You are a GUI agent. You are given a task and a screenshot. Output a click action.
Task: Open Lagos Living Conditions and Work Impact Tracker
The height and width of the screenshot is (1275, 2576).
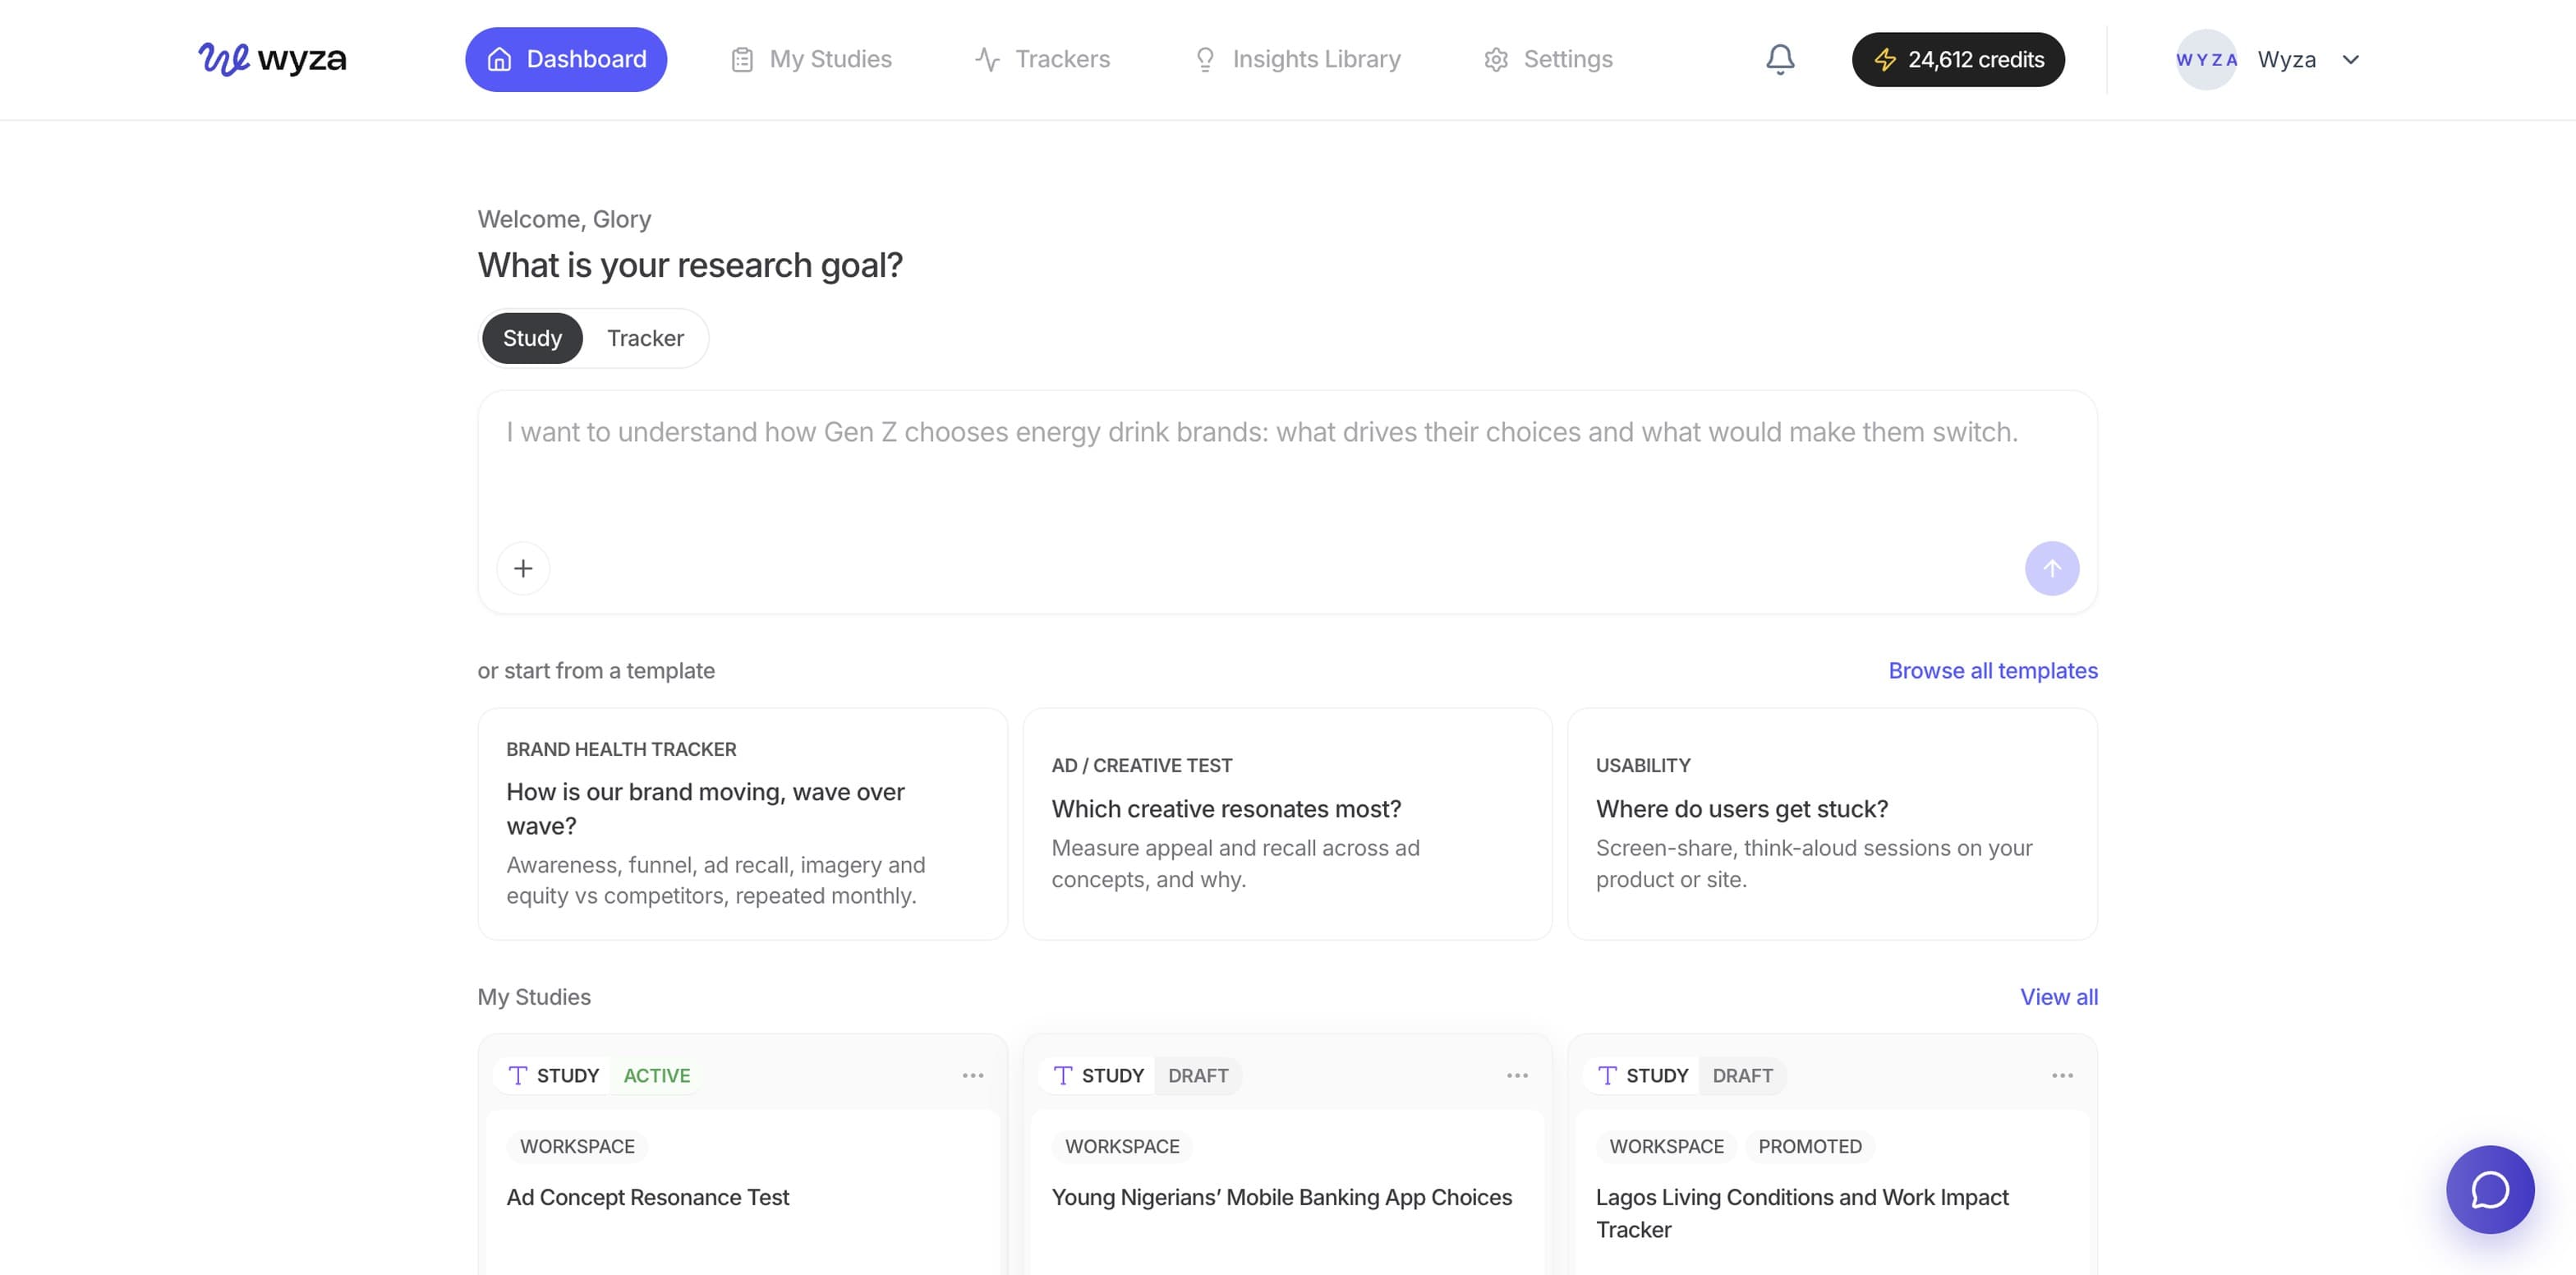(x=1801, y=1213)
